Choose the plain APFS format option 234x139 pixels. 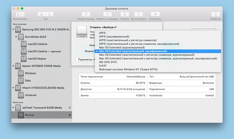(103, 33)
